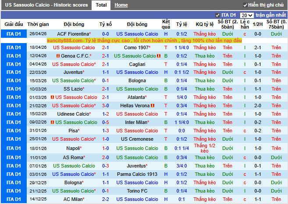
Task: Open the 20 recent matches dropdown
Action: (x=247, y=15)
